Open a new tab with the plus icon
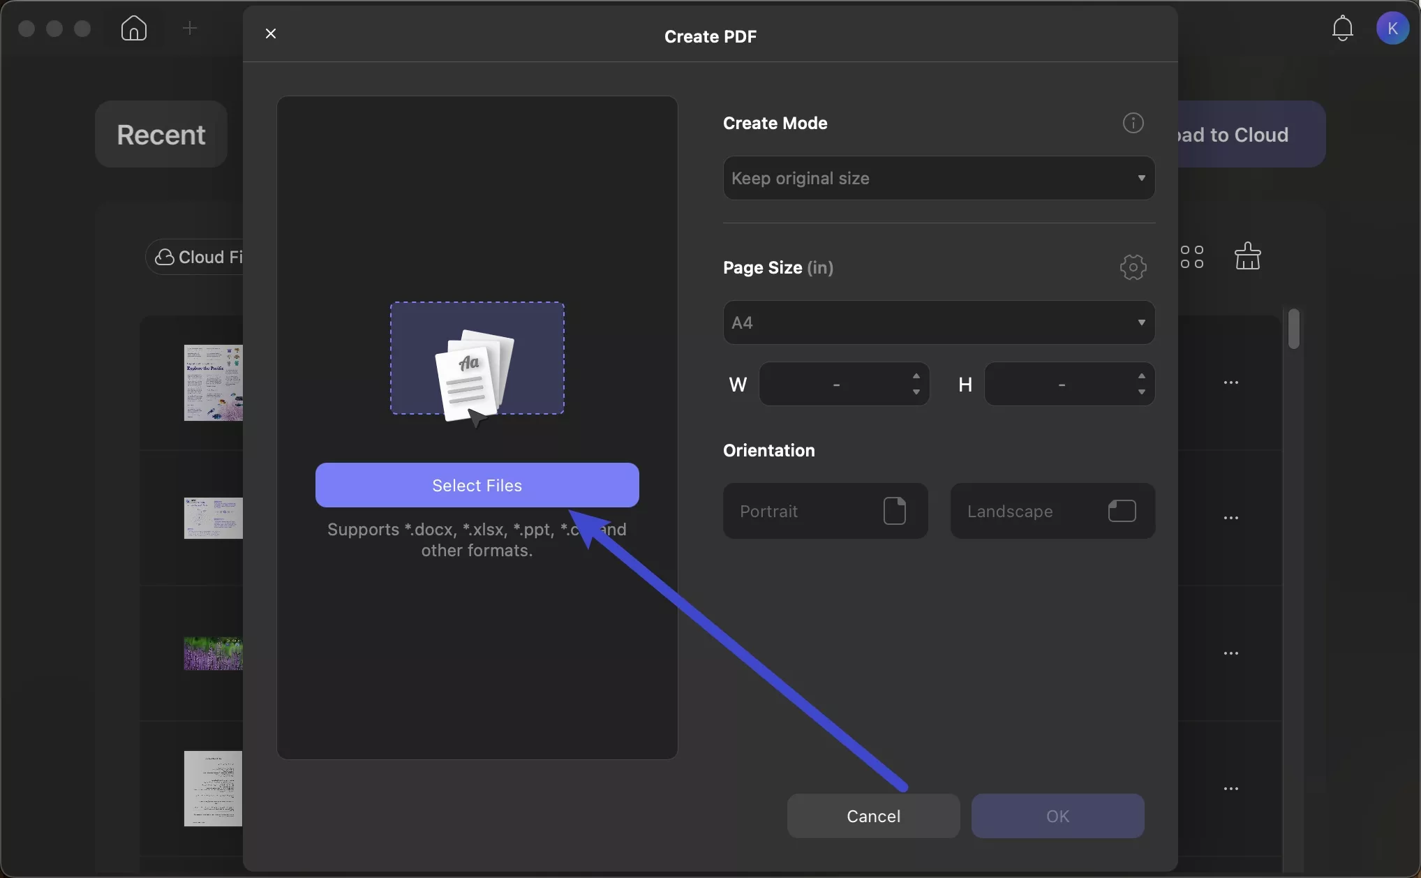This screenshot has height=878, width=1421. (x=189, y=28)
